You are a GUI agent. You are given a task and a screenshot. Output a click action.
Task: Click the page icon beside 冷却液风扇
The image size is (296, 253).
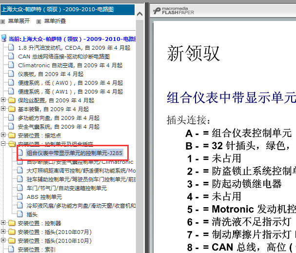pos(20,205)
